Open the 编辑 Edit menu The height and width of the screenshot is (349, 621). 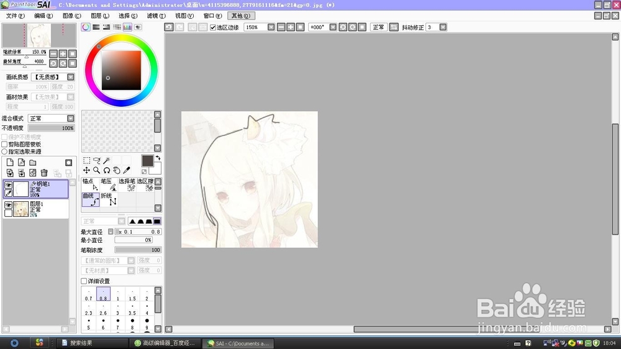[43, 16]
